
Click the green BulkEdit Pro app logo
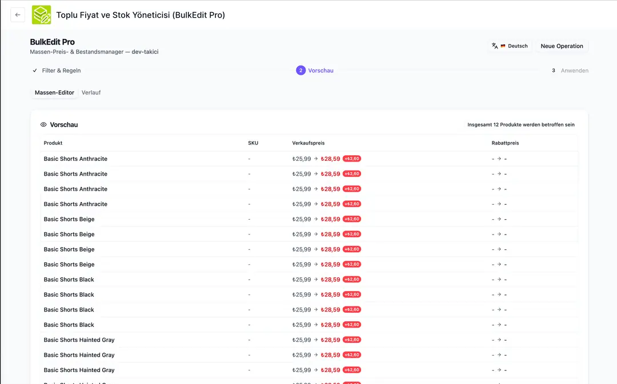[41, 15]
